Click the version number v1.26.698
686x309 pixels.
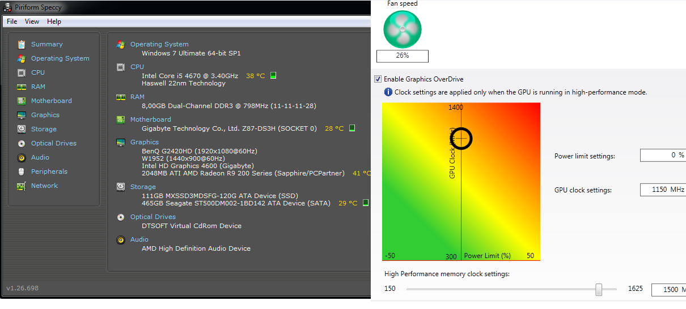23,288
